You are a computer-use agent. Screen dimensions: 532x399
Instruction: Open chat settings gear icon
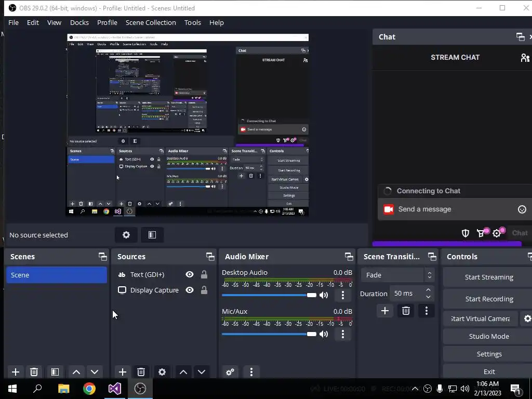pyautogui.click(x=497, y=233)
